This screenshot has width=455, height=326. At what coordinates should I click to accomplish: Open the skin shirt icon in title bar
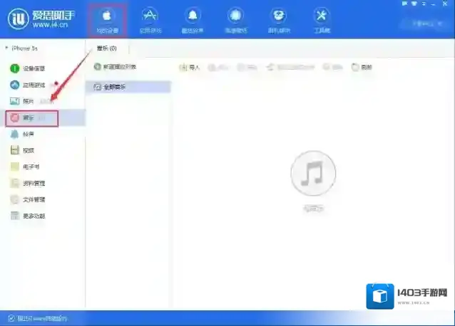coord(414,4)
